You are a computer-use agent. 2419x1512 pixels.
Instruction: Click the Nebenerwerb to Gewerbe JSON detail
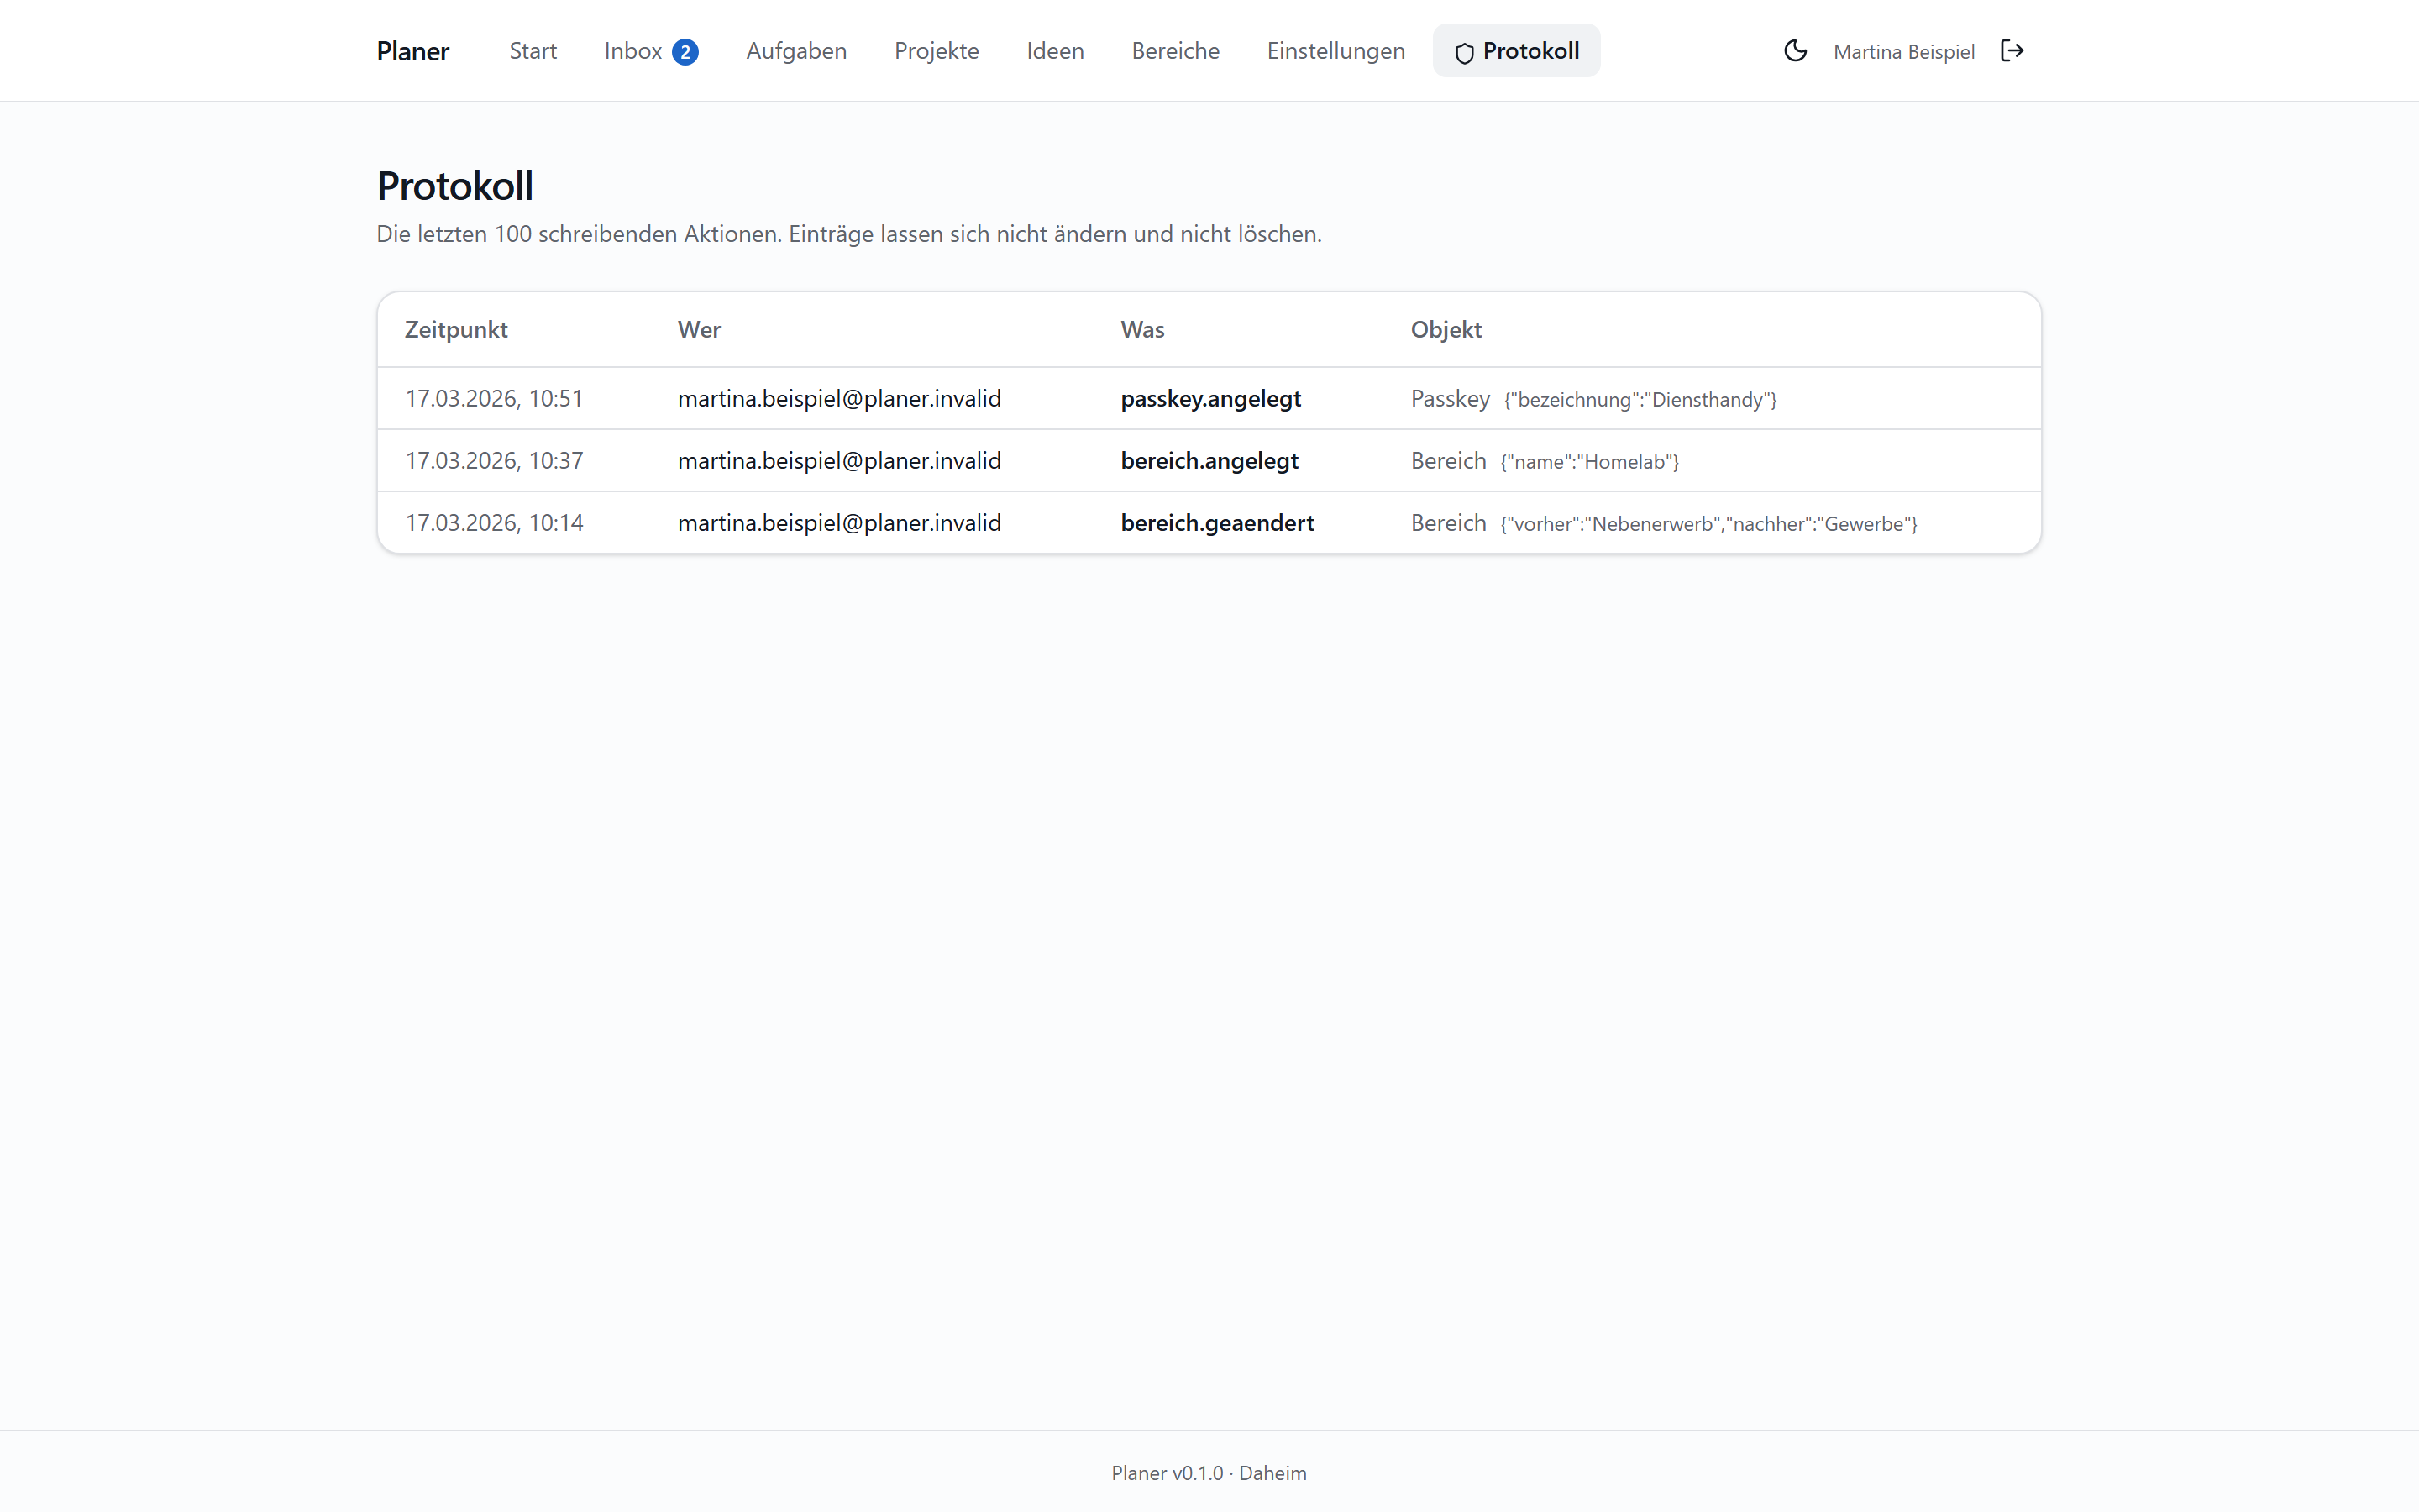point(1708,524)
